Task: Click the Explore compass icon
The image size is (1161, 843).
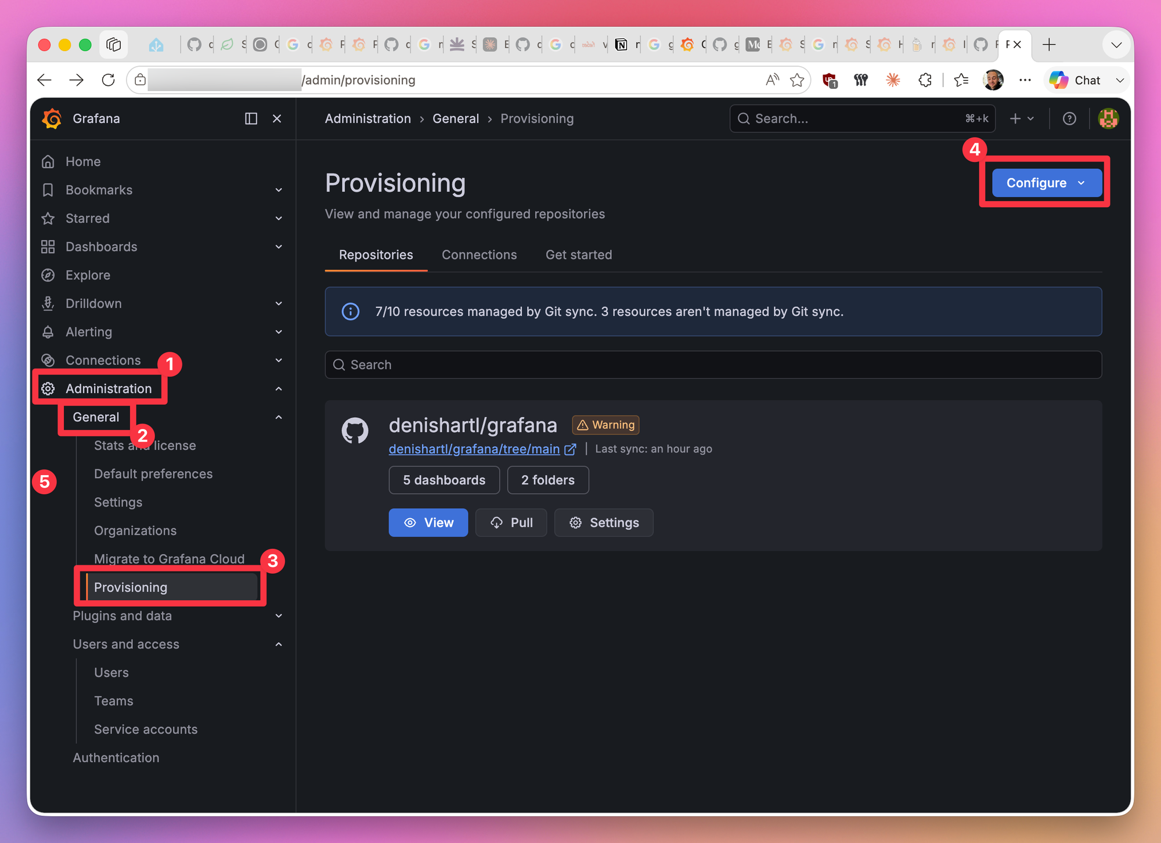Action: point(48,275)
